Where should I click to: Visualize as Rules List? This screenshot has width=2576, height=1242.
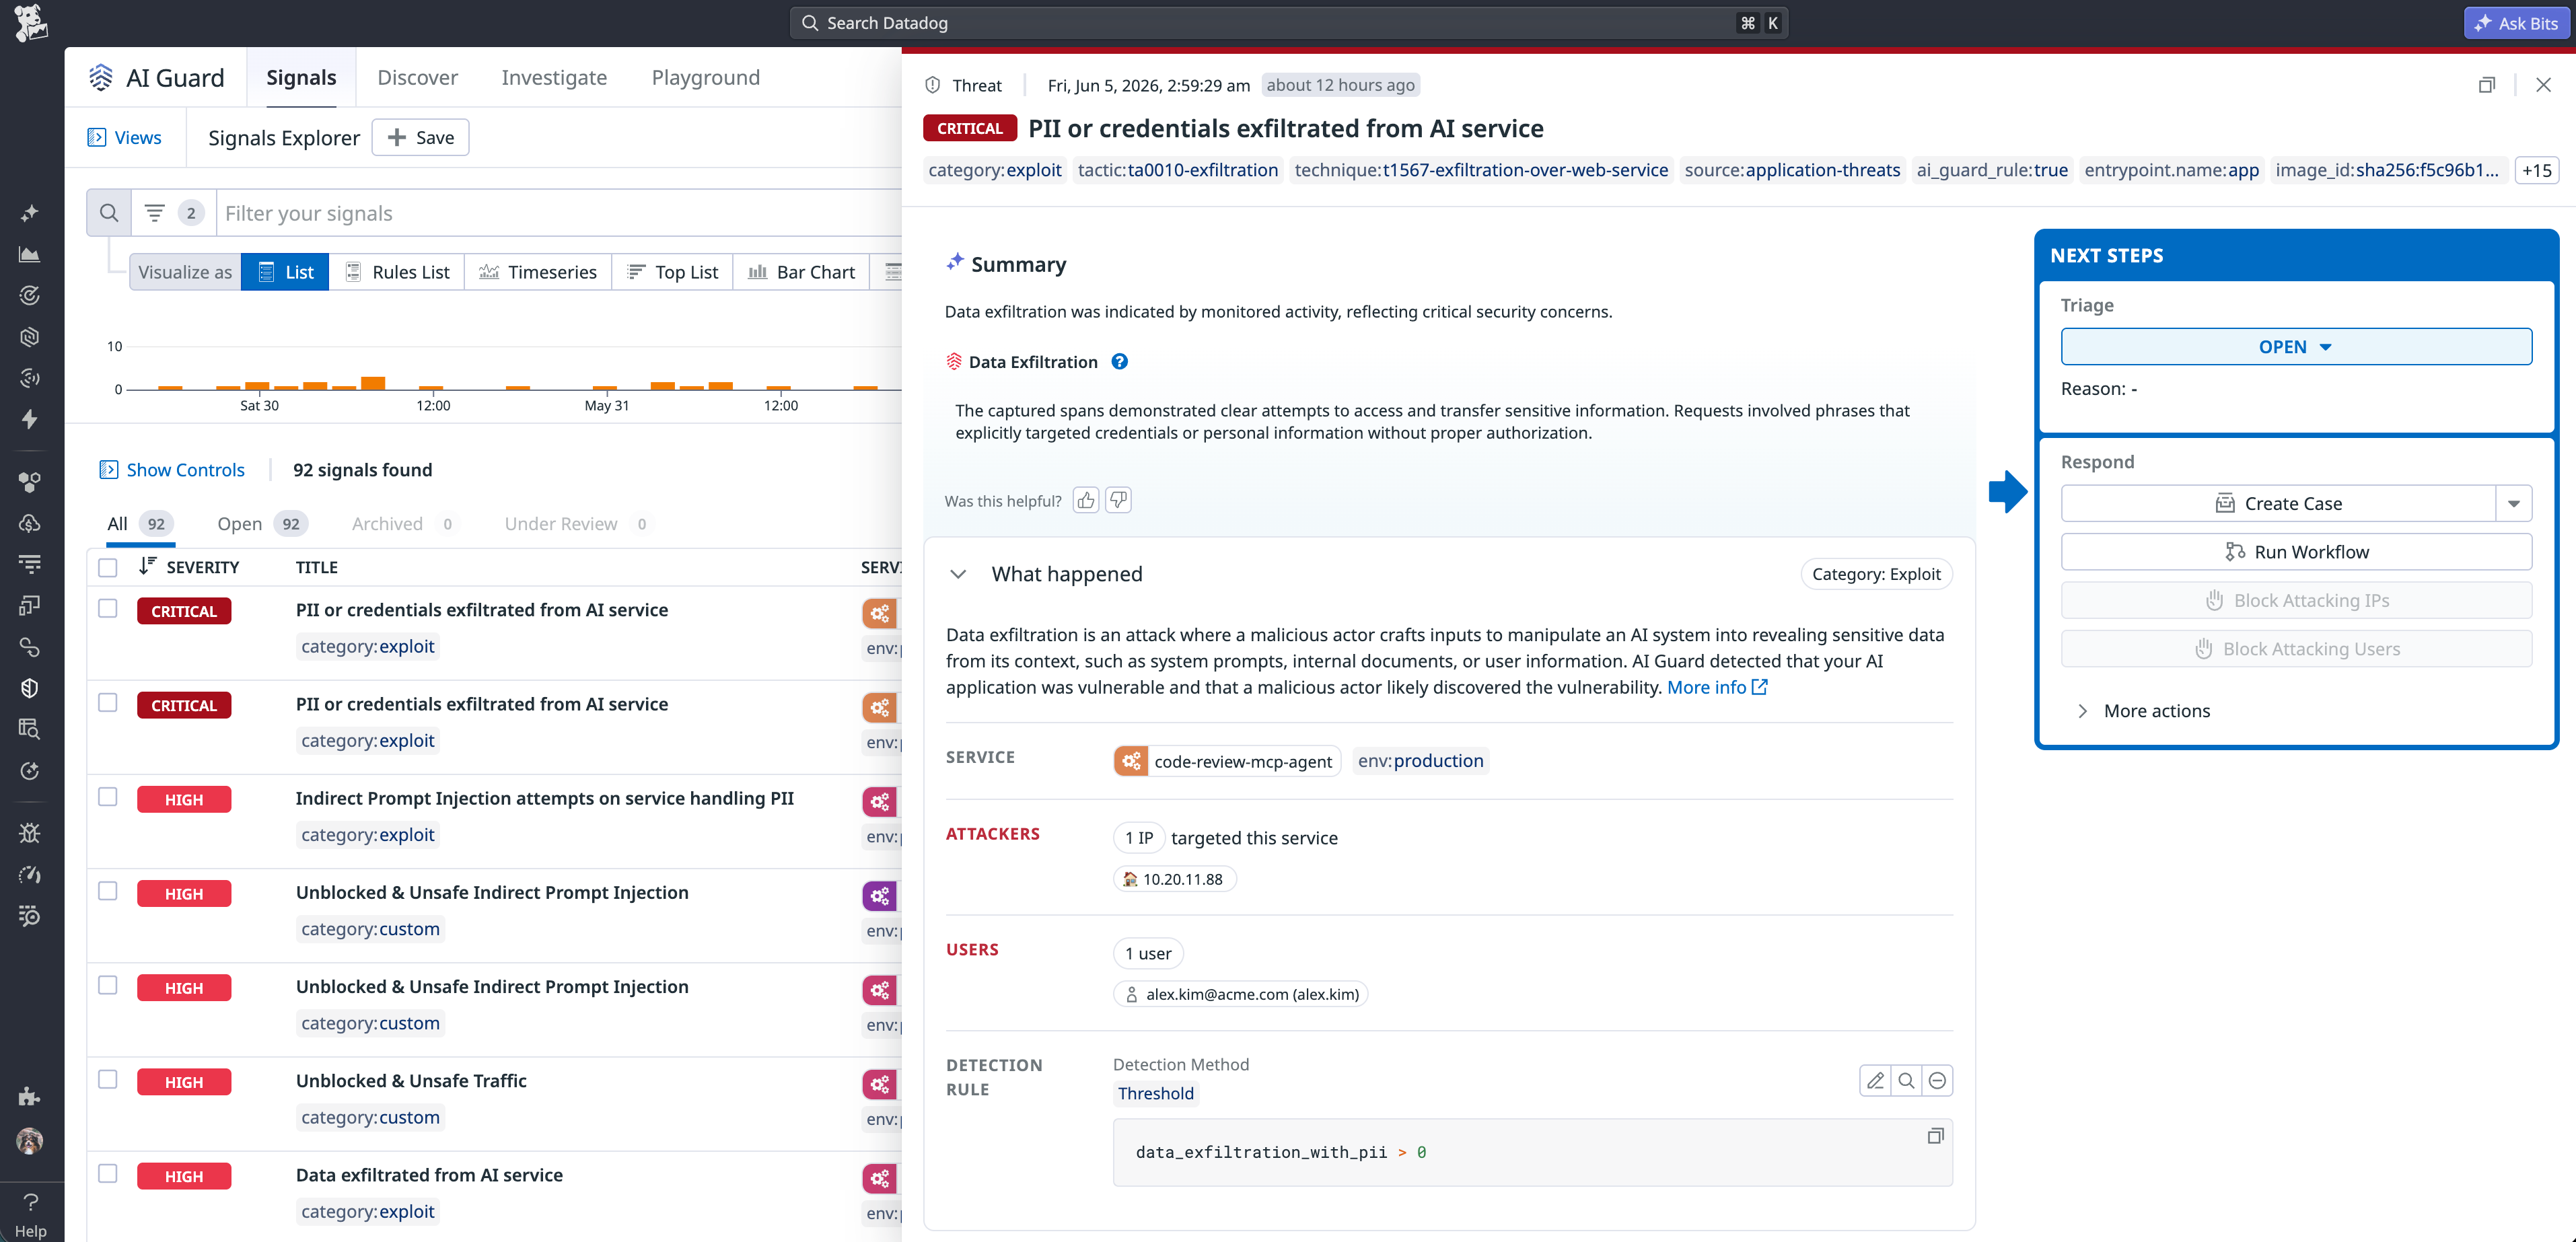(397, 272)
